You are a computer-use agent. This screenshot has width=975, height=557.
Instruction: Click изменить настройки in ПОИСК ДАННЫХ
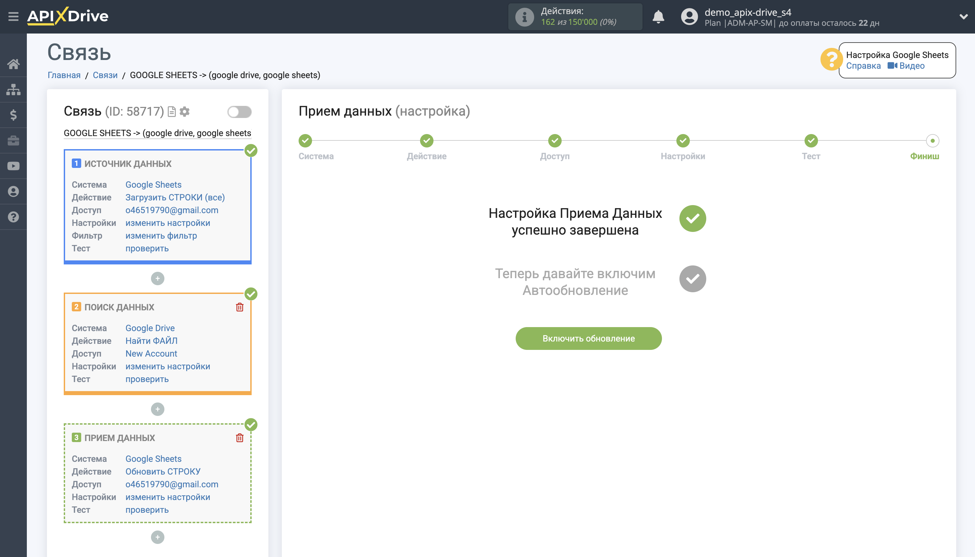point(168,367)
